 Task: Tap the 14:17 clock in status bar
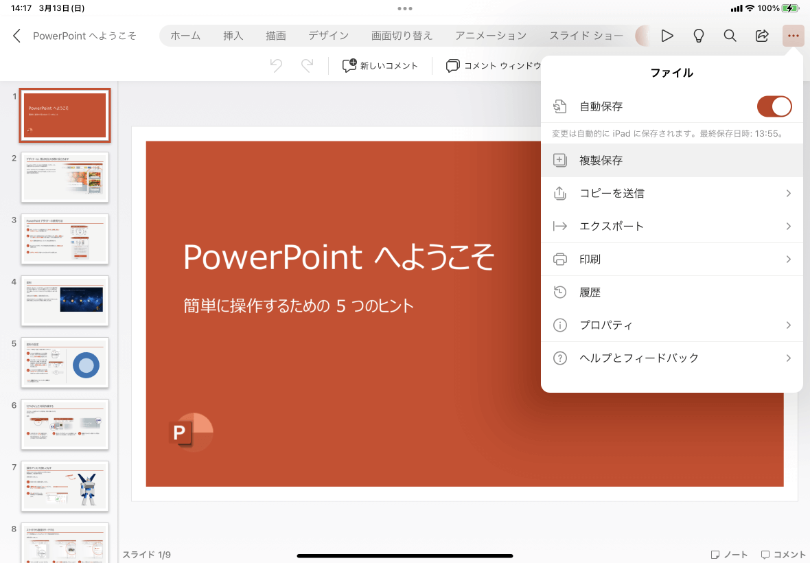(x=21, y=8)
